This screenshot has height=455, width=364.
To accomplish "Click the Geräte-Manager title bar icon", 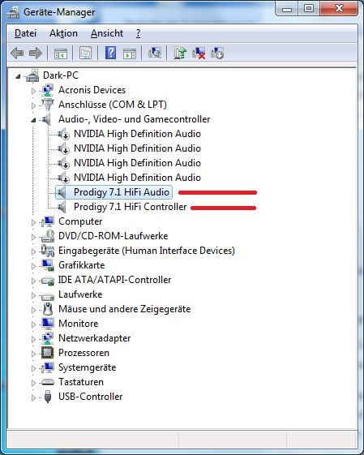I will pyautogui.click(x=13, y=12).
